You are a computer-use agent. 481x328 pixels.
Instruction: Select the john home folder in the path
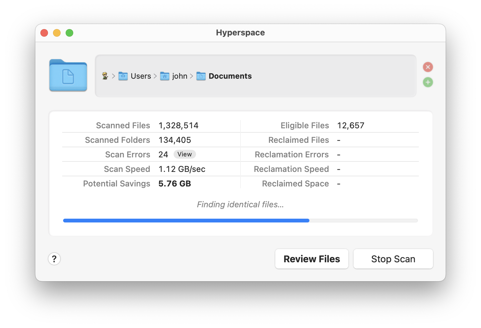click(174, 76)
